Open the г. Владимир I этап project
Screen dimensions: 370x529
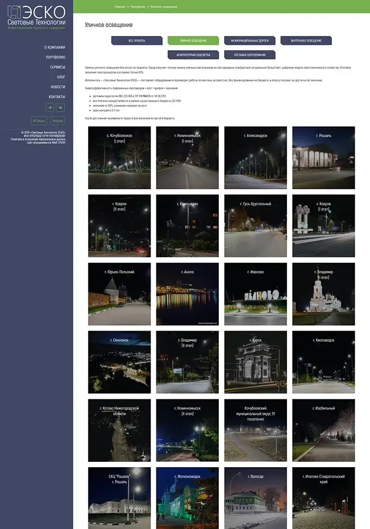coord(323,294)
